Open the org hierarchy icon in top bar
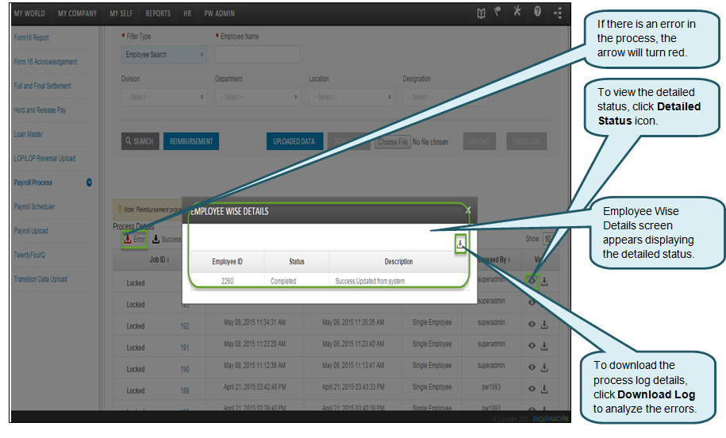This screenshot has width=726, height=438. (558, 13)
